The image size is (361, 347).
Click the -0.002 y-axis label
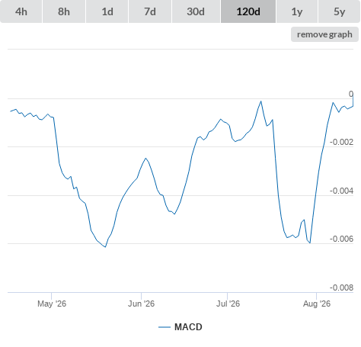coord(341,142)
